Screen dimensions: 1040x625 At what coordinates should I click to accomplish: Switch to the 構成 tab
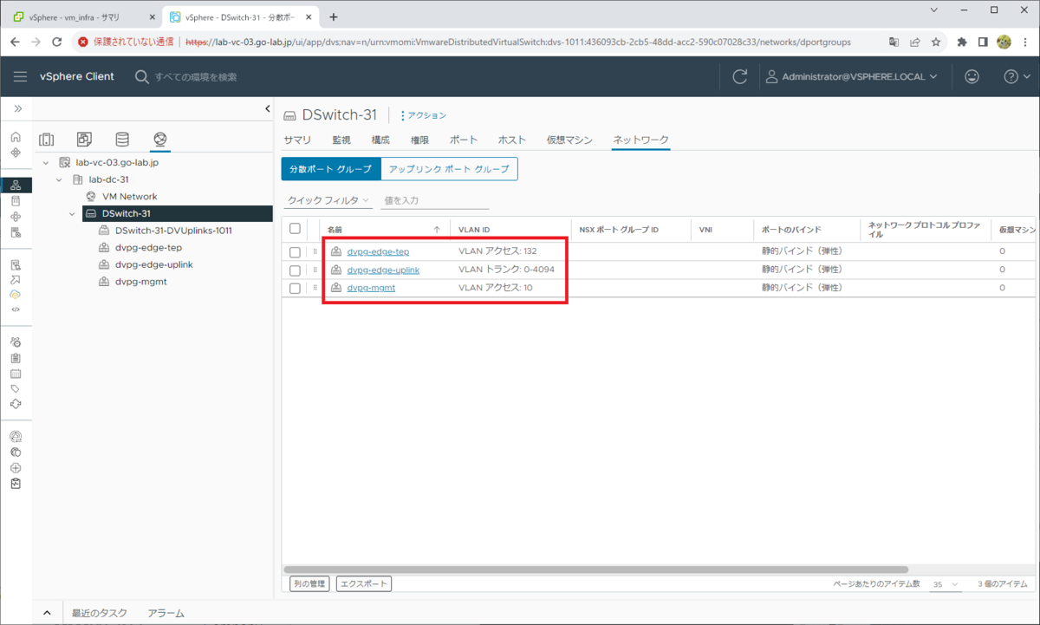click(380, 140)
